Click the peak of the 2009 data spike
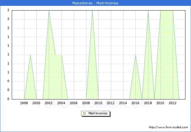191x132 pixels. pyautogui.click(x=92, y=11)
